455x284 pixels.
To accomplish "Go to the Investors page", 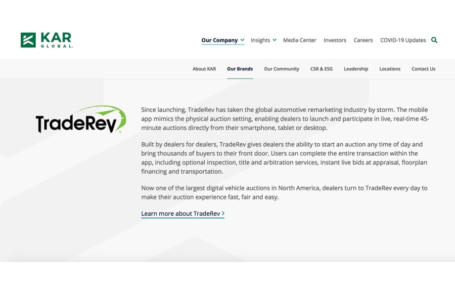I will [335, 40].
